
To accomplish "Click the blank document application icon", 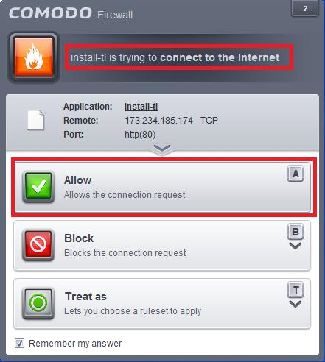I will point(35,120).
